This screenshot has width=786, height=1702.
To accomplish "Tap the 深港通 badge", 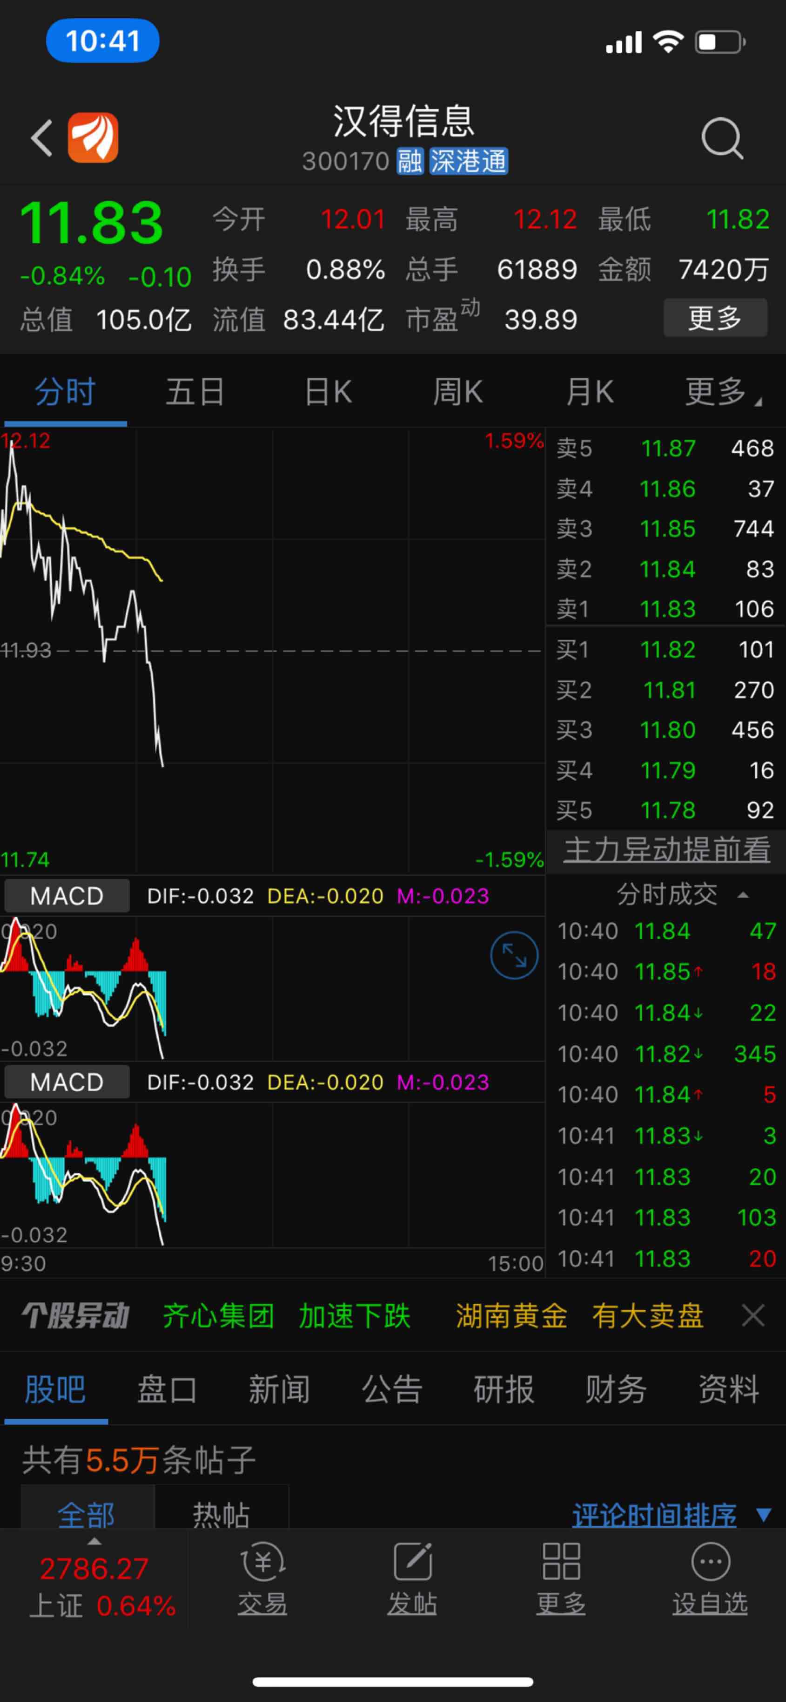I will point(469,161).
